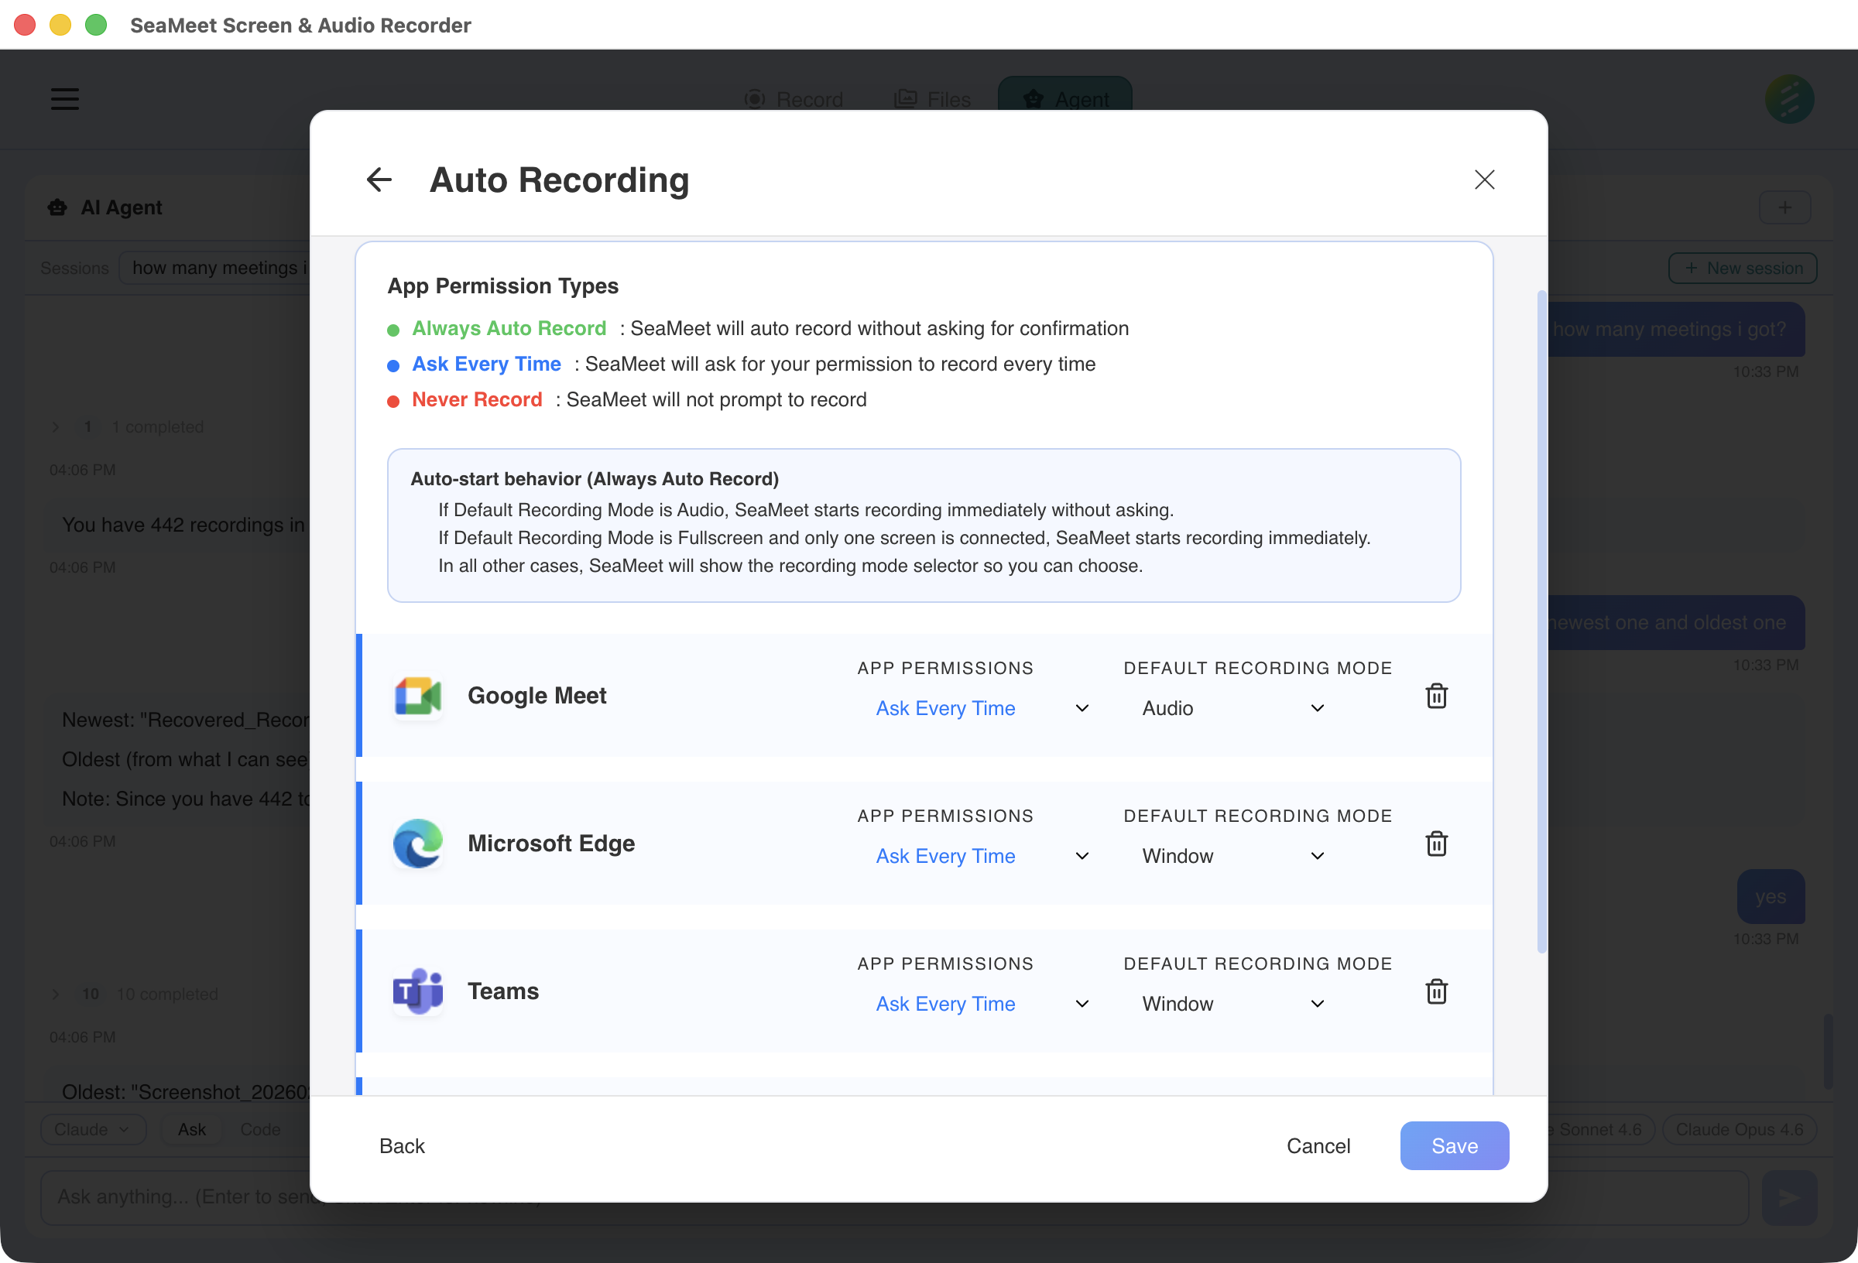Image resolution: width=1858 pixels, height=1263 pixels.
Task: Open the hamburger navigation menu
Action: (64, 99)
